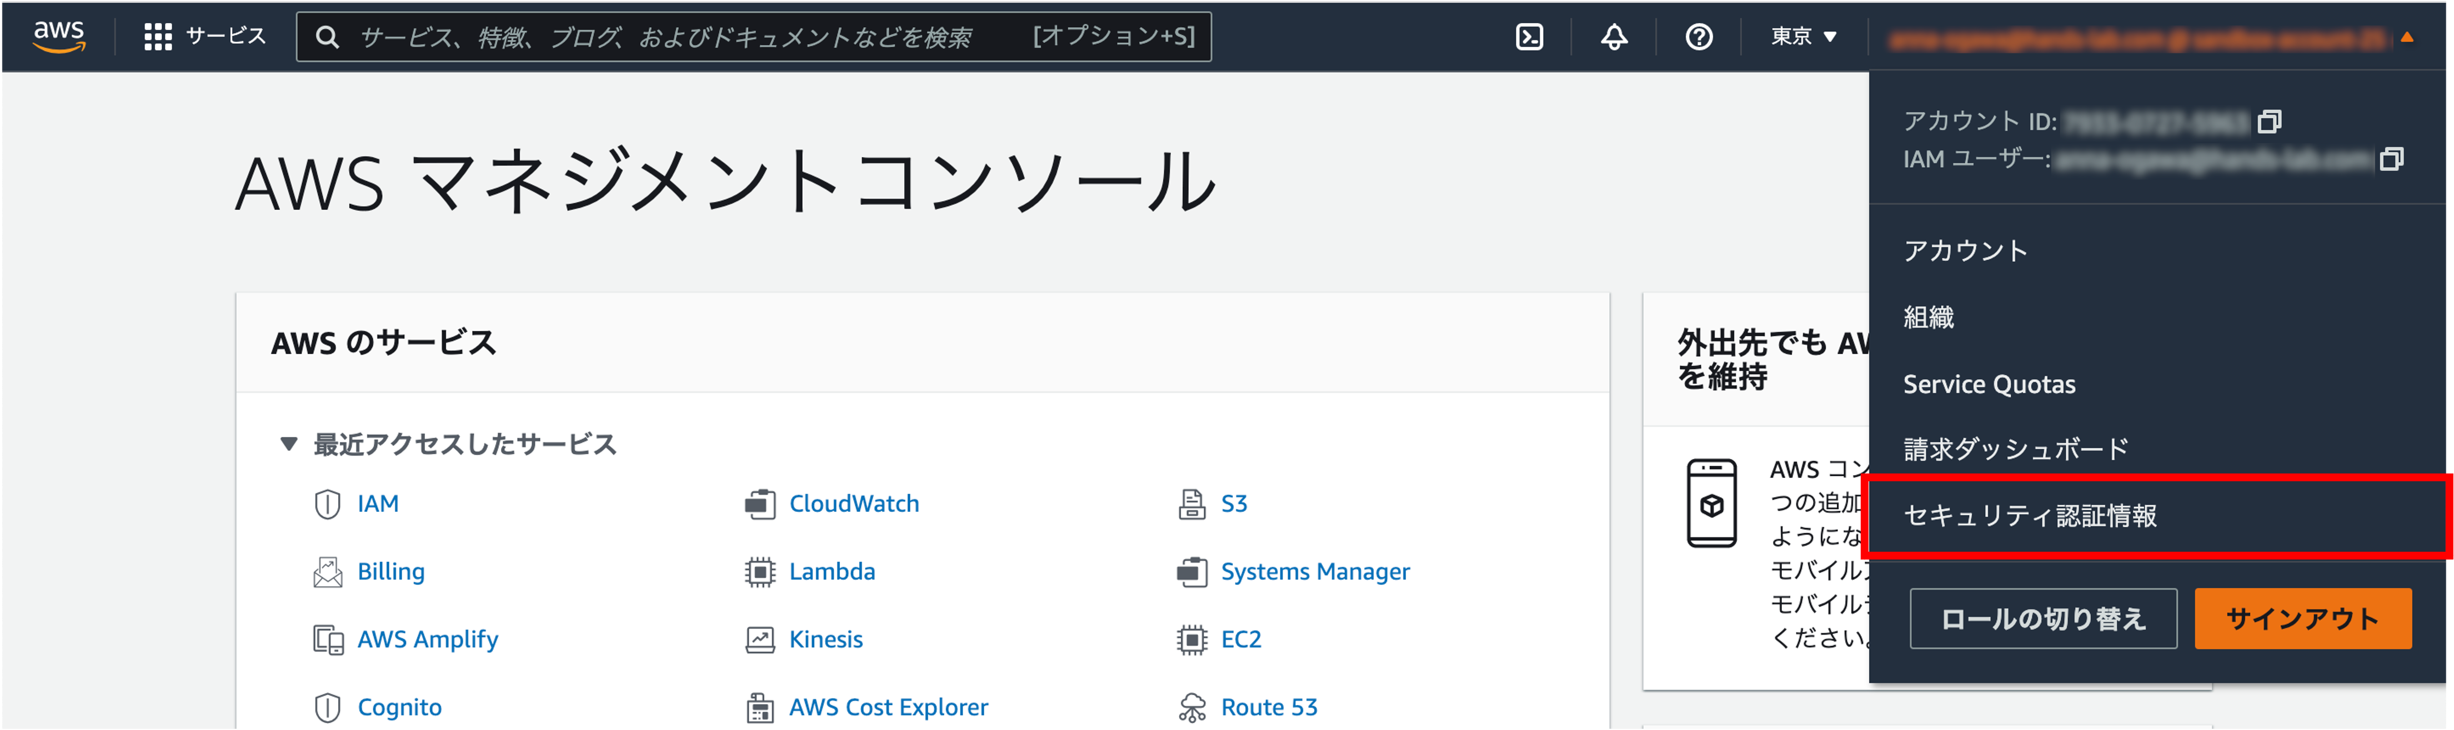Open 請求ダッシュボード from account menu
This screenshot has width=2454, height=730.
point(2015,449)
